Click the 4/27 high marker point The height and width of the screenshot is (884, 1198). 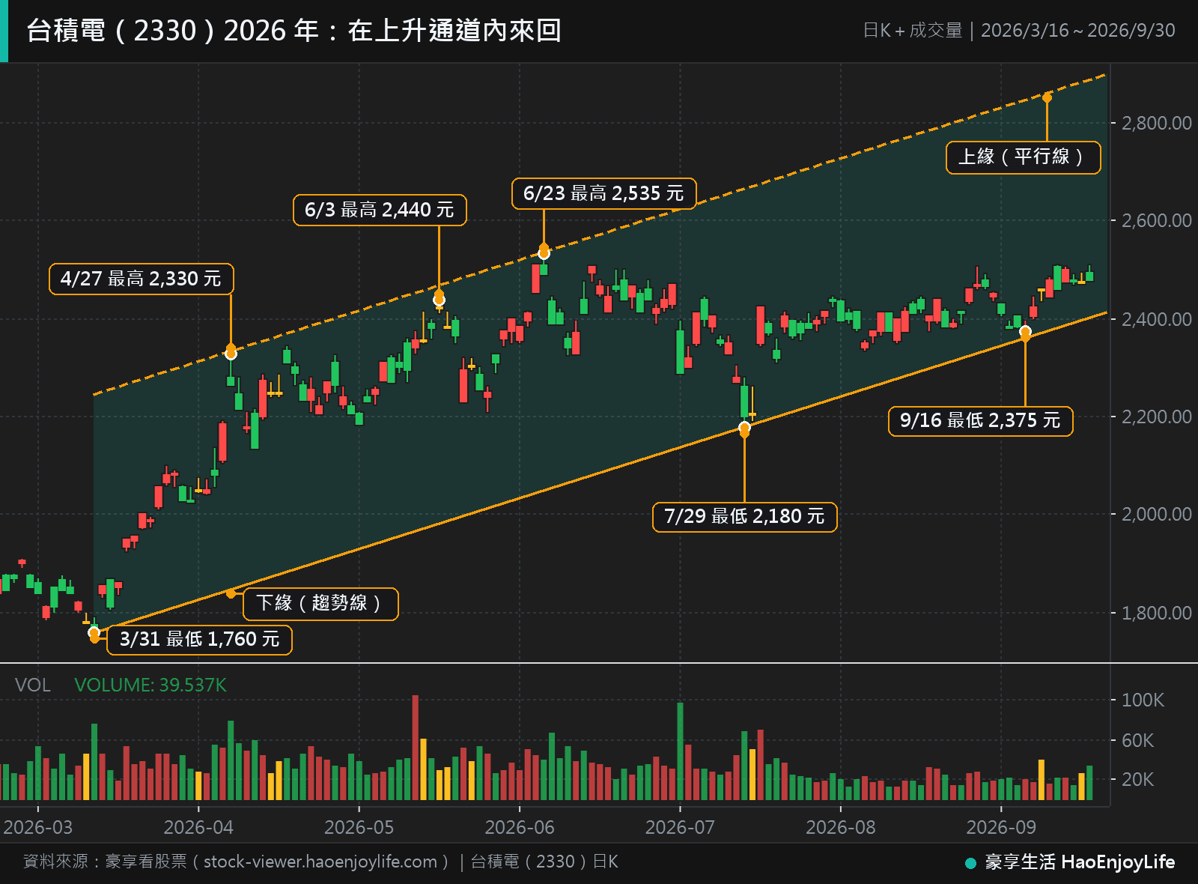(231, 353)
